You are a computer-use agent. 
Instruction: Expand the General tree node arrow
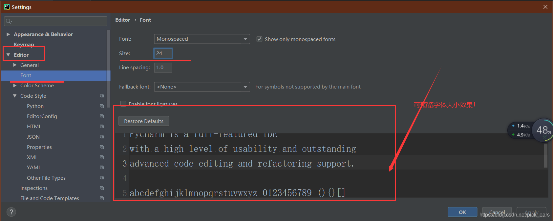(15, 65)
